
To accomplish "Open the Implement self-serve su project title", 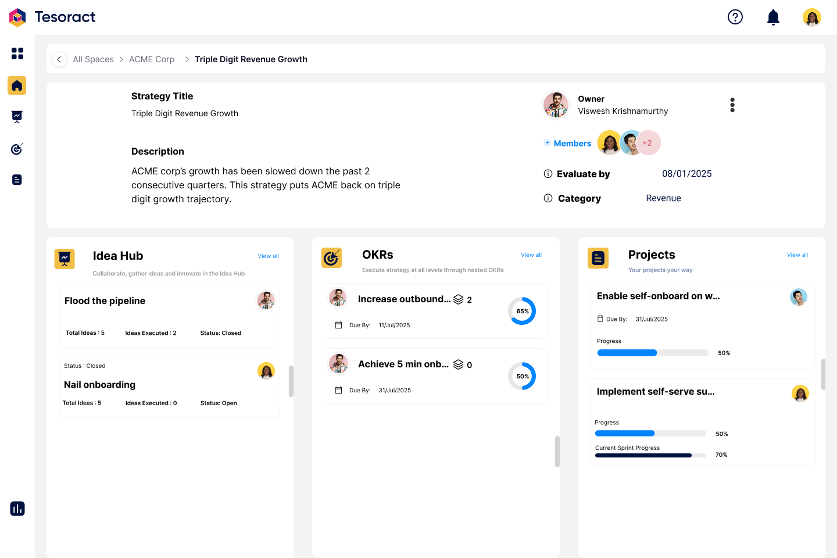I will pos(656,391).
